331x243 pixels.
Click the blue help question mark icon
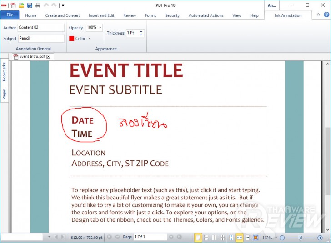coord(326,15)
